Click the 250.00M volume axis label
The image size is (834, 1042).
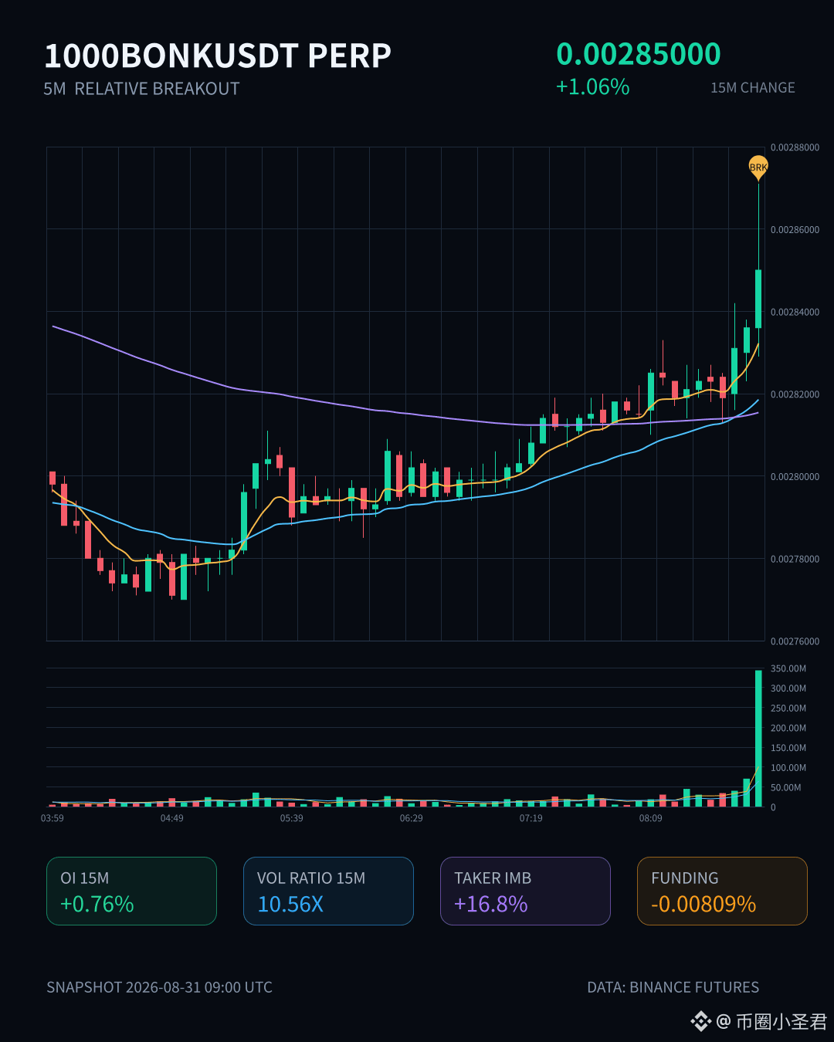point(788,709)
